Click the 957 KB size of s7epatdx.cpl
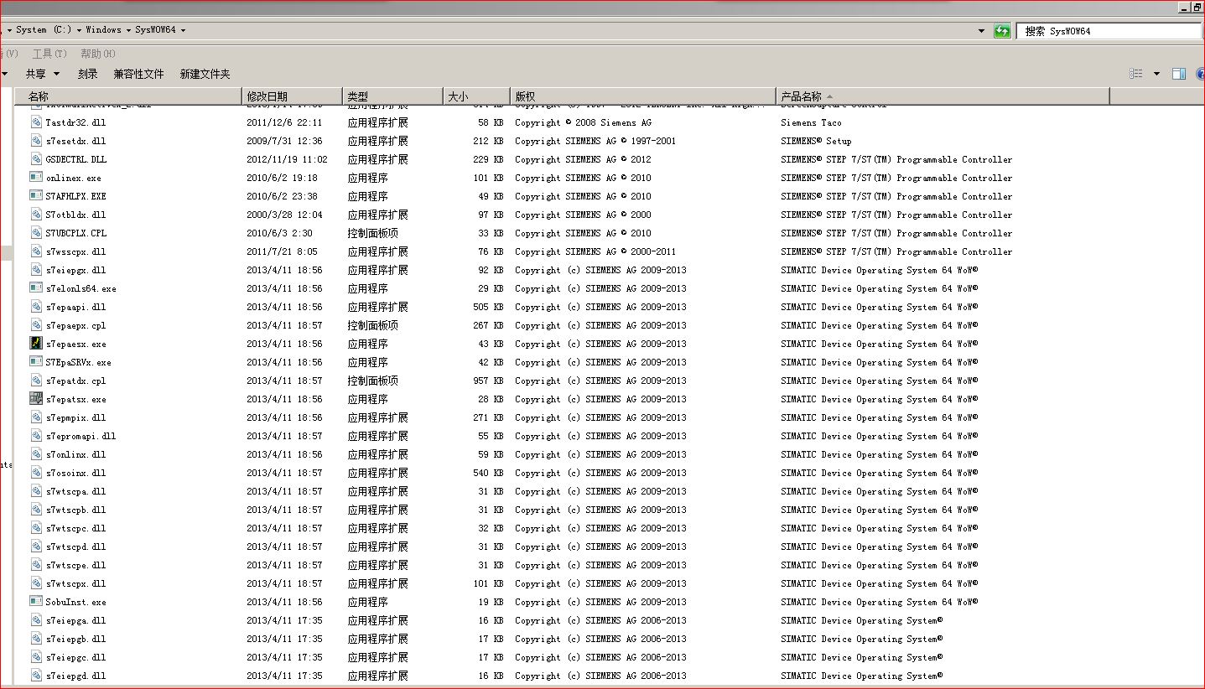1205x689 pixels. coord(488,381)
